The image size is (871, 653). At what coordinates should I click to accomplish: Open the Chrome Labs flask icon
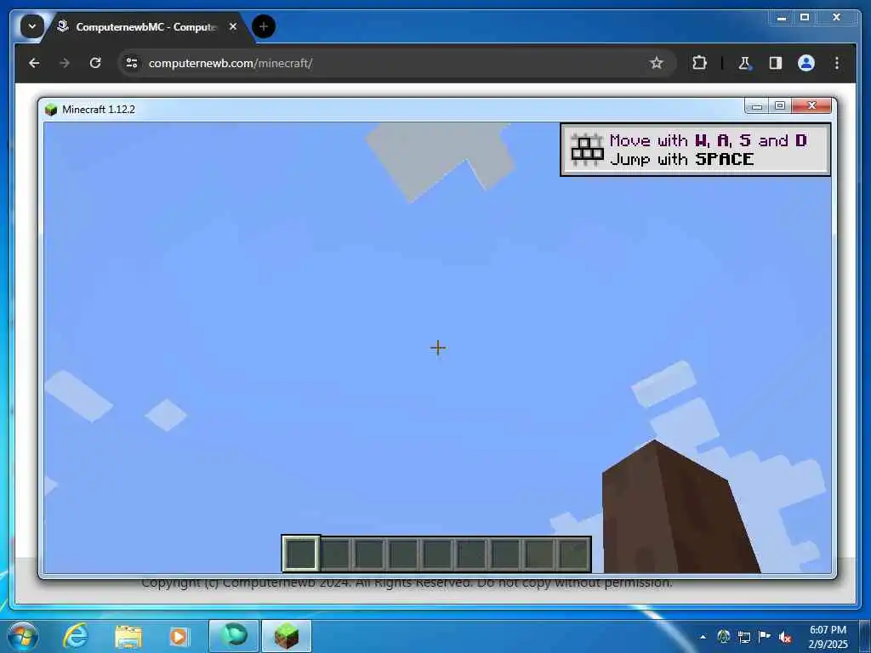(744, 63)
